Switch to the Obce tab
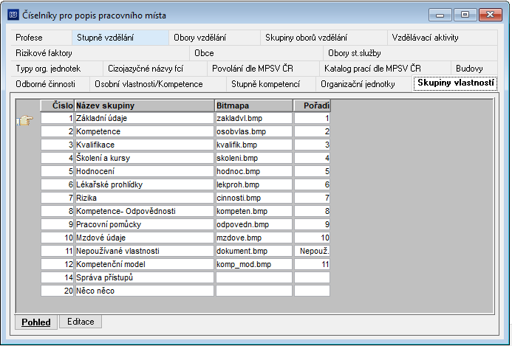The width and height of the screenshot is (512, 346). 256,53
